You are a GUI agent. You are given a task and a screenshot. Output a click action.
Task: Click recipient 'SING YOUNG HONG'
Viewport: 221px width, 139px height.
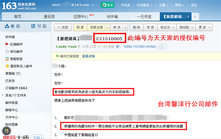click(140, 47)
